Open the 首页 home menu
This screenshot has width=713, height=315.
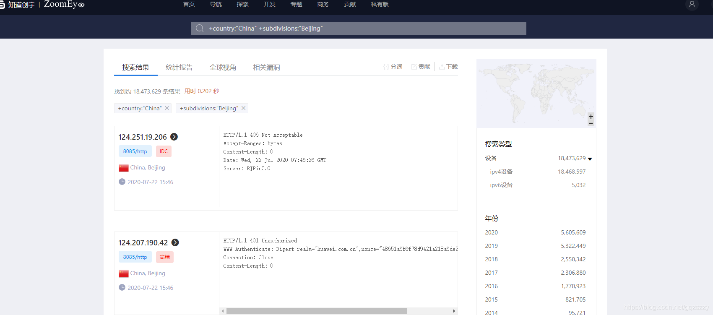pyautogui.click(x=189, y=4)
